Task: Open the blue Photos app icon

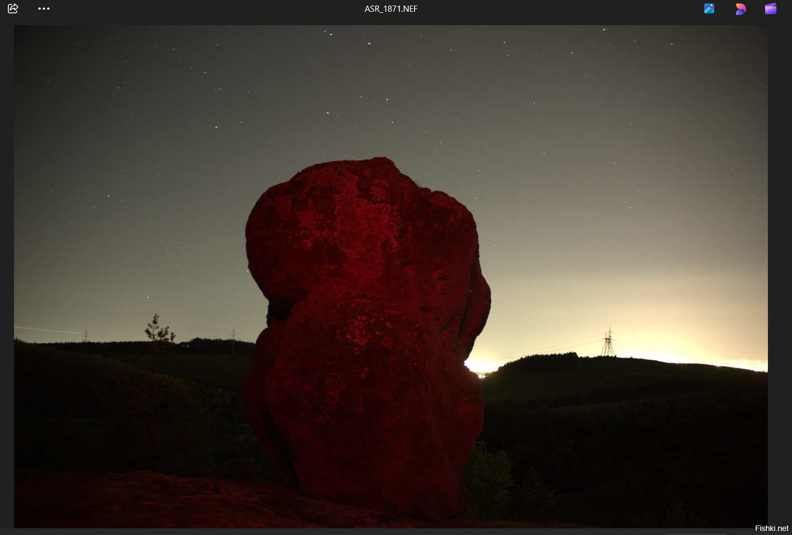Action: pyautogui.click(x=709, y=8)
